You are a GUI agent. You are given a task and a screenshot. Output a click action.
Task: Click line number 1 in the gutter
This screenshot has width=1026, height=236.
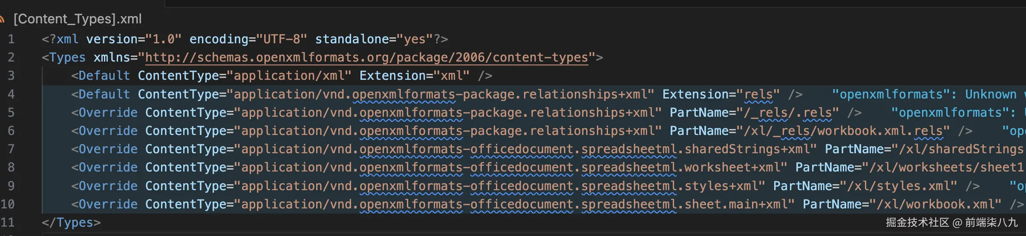coord(11,39)
